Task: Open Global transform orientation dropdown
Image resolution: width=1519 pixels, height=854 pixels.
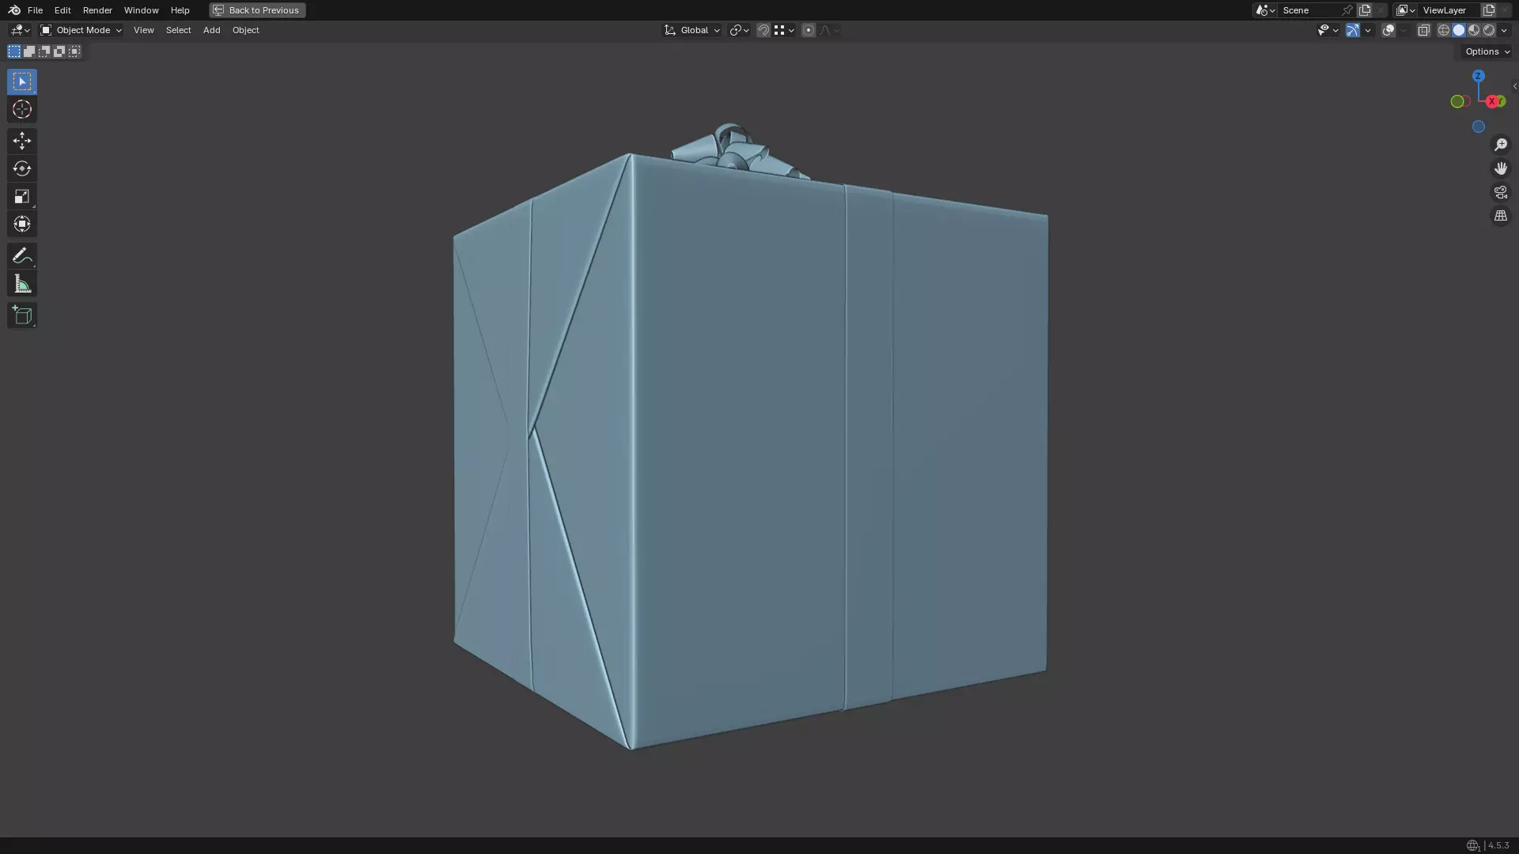Action: [692, 30]
